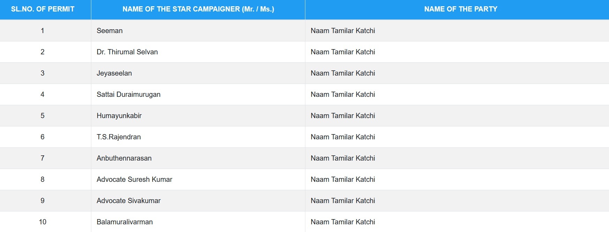The height and width of the screenshot is (232, 609).
Task: Click party name in Anbuthennarasan's row
Action: [343, 158]
